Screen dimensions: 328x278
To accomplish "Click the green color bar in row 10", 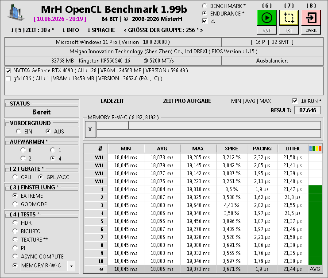I will pyautogui.click(x=315, y=261).
